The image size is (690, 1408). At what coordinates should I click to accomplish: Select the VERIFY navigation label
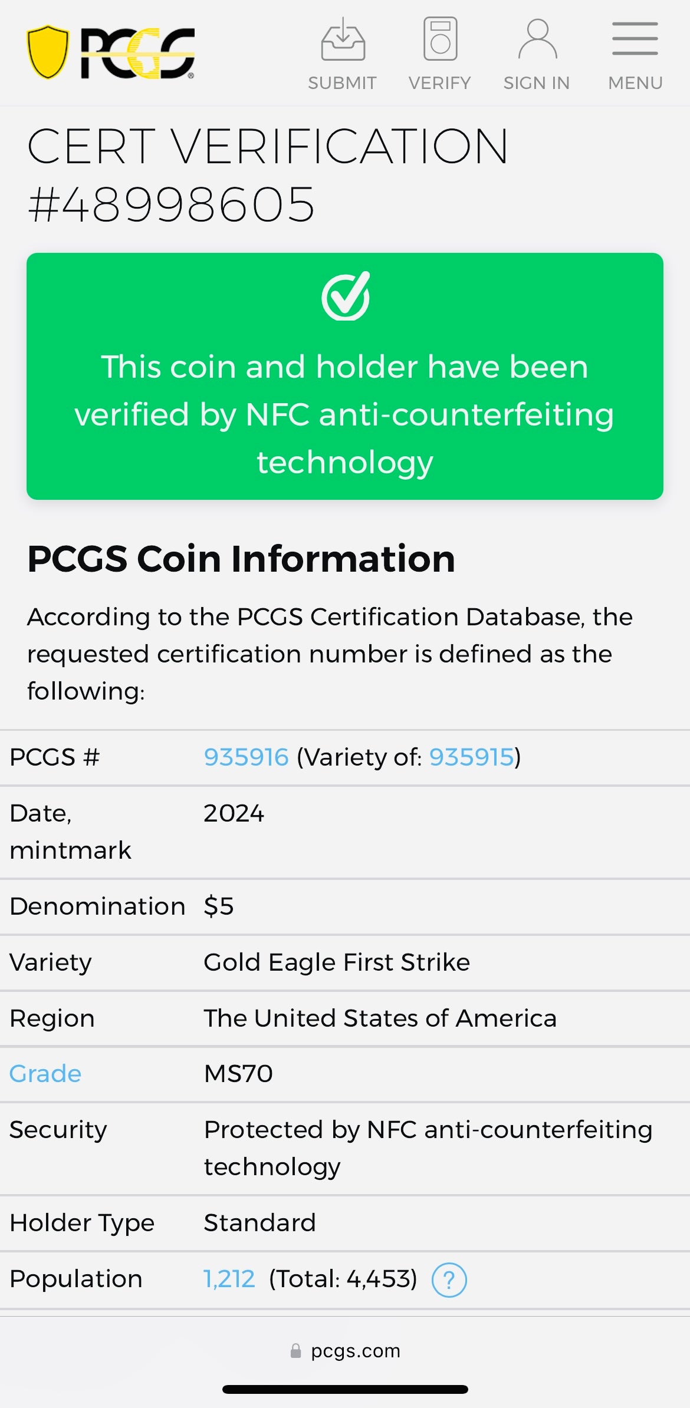coord(440,83)
